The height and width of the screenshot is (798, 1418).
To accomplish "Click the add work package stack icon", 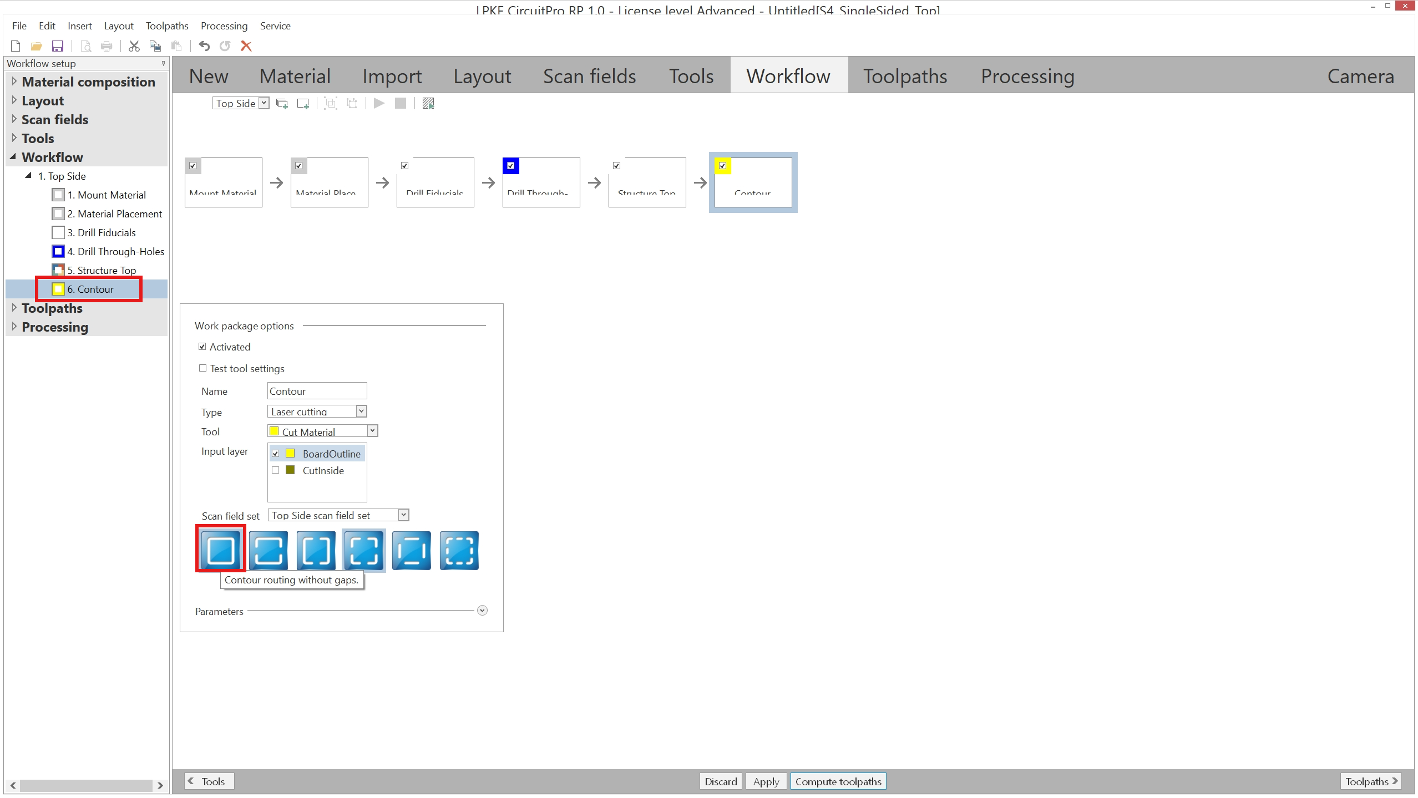I will (282, 103).
